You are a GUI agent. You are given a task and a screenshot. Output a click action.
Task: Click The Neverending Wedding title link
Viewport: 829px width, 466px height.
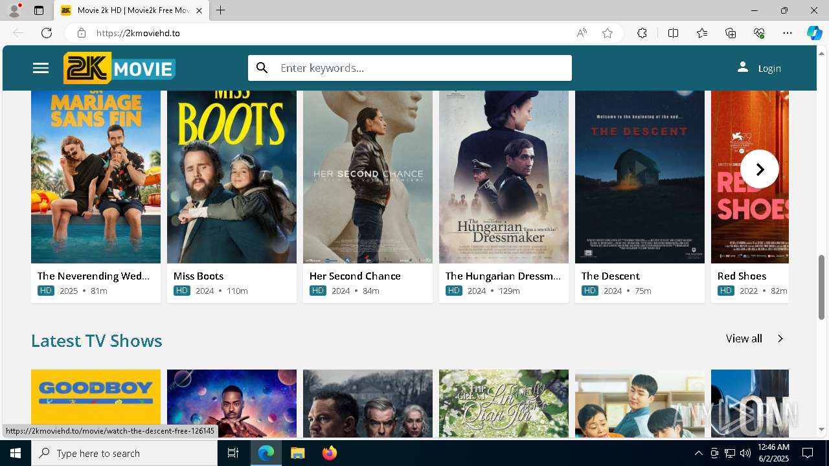pos(93,276)
